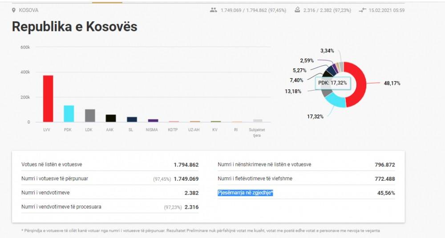Click highlighted Pjesëmarrja në zgjedhje text
The width and height of the screenshot is (445, 238).
pyautogui.click(x=245, y=193)
